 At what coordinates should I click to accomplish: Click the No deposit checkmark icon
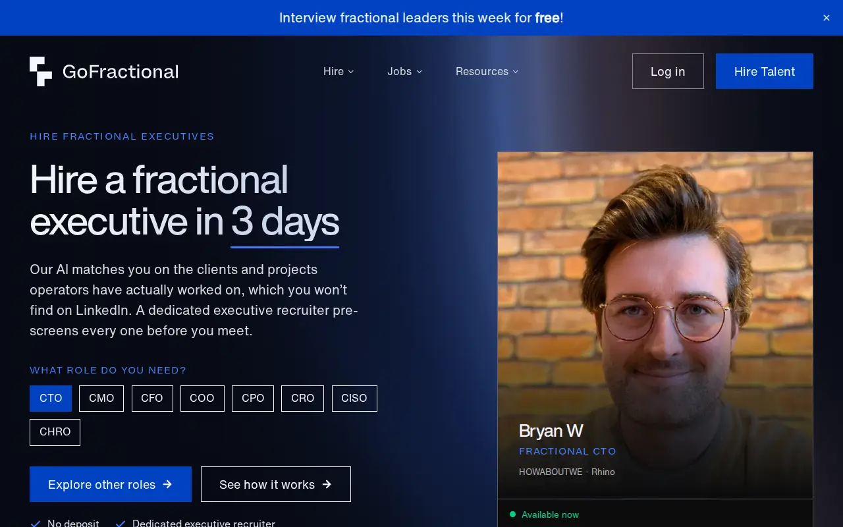coord(36,524)
